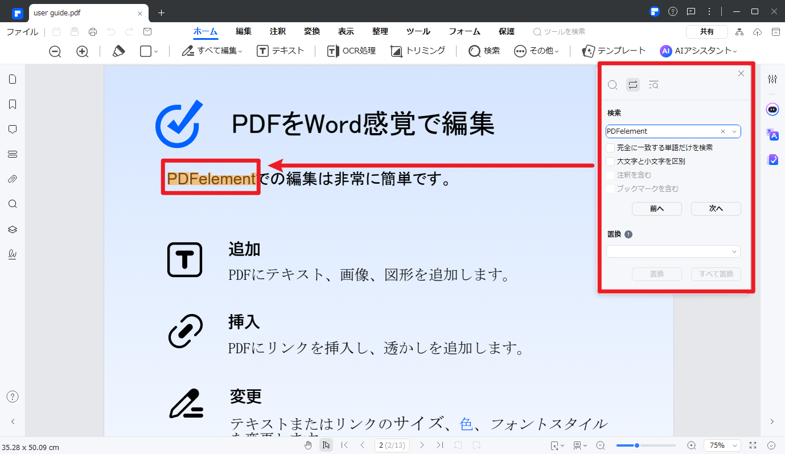Open the bookmarks panel in left sidebar
The height and width of the screenshot is (454, 785).
point(13,104)
